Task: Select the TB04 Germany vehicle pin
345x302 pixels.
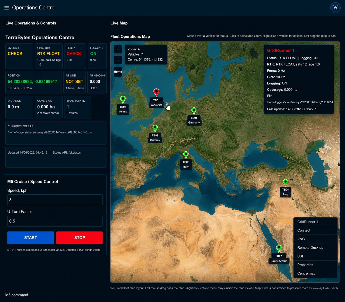Action: point(194,111)
